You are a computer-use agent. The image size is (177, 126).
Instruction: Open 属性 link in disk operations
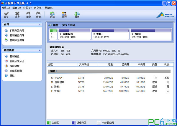(x=12, y=76)
